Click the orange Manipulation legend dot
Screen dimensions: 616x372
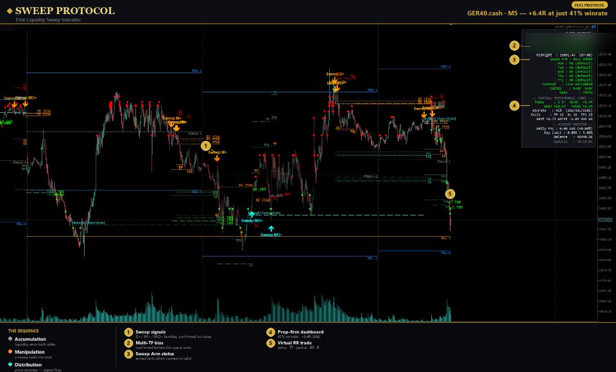(x=10, y=351)
